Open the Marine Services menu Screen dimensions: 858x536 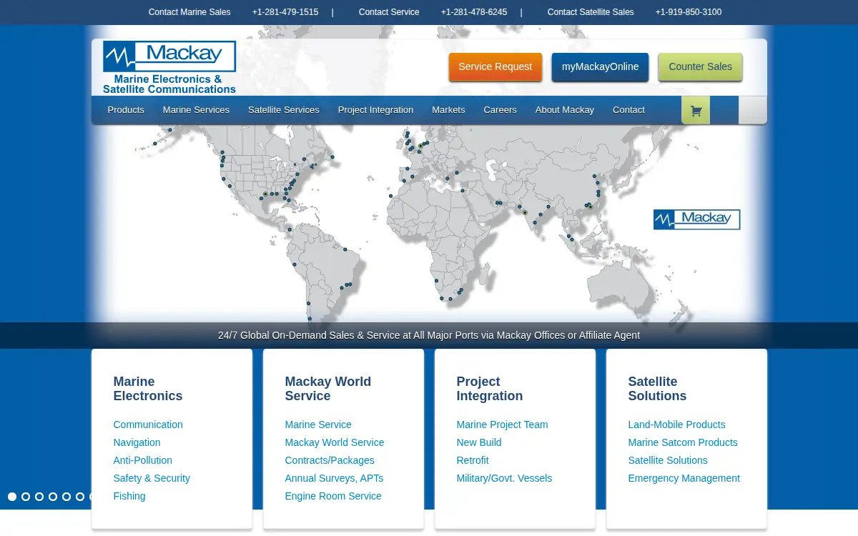[x=196, y=110]
